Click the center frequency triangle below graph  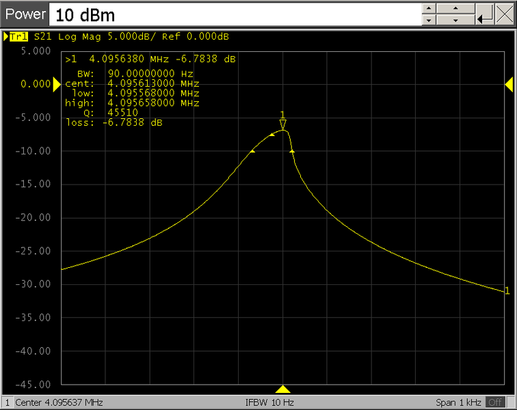tap(282, 389)
